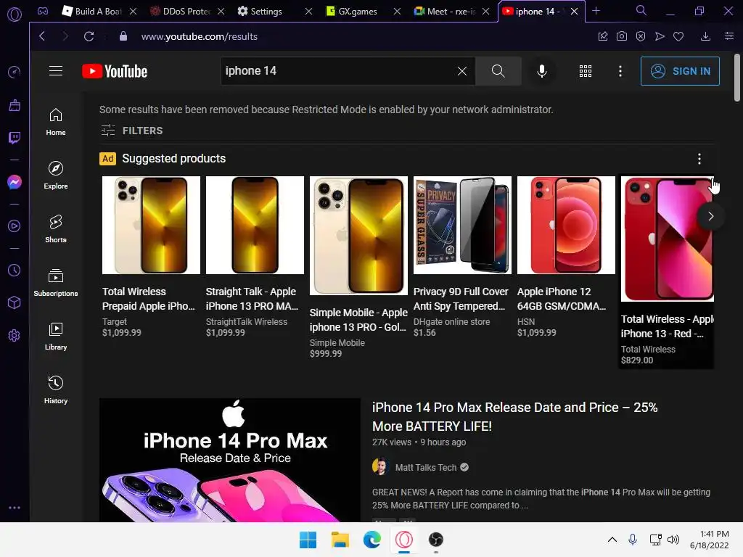Click the YouTube logo
743x557 pixels.
pyautogui.click(x=115, y=71)
